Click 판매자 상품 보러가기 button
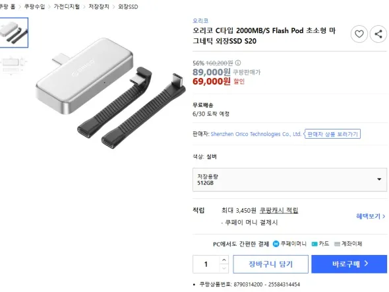Image resolution: width=389 pixels, height=292 pixels. [332, 134]
